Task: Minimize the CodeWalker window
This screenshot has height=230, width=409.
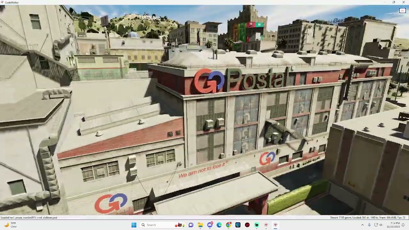Action: [x=385, y=2]
